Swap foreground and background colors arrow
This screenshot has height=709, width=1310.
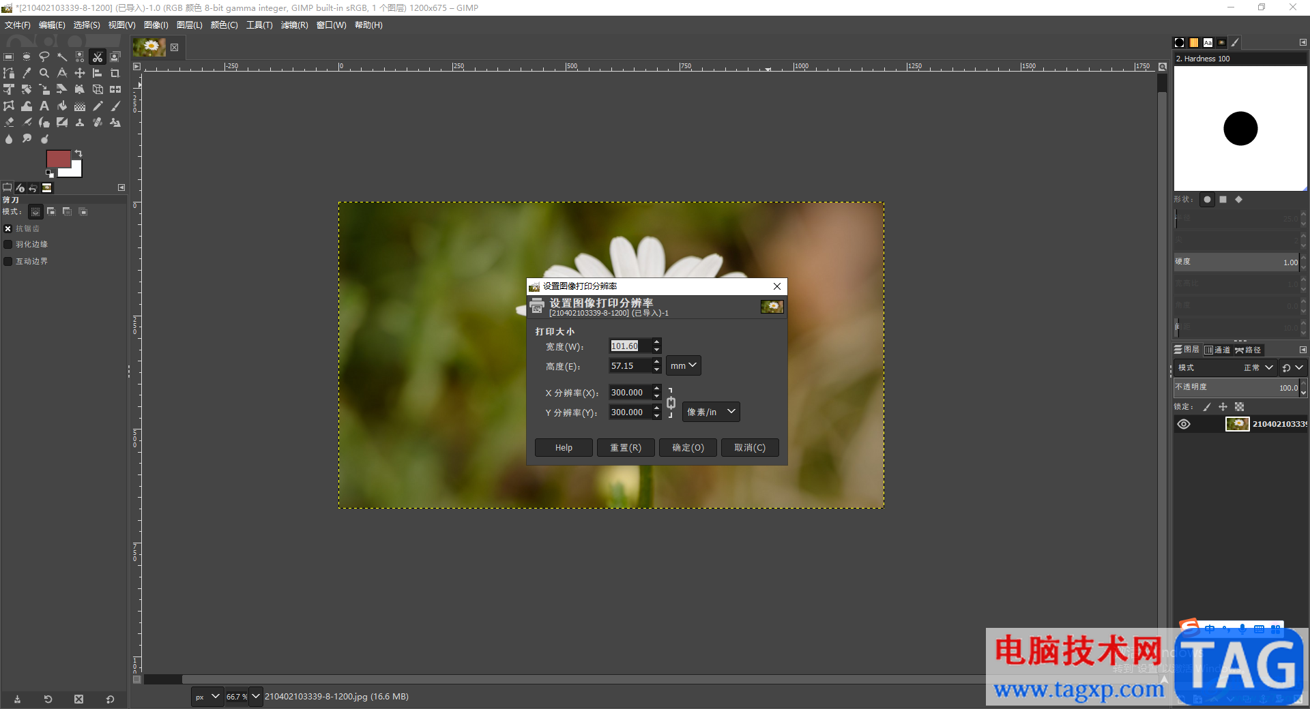coord(78,153)
